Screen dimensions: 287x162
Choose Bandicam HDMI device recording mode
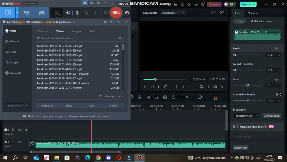point(26,13)
